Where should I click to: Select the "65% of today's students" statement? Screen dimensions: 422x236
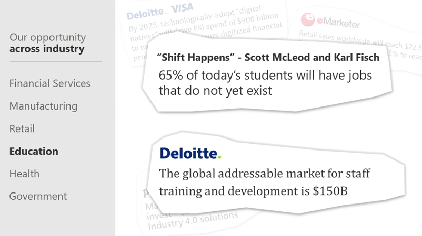point(265,83)
